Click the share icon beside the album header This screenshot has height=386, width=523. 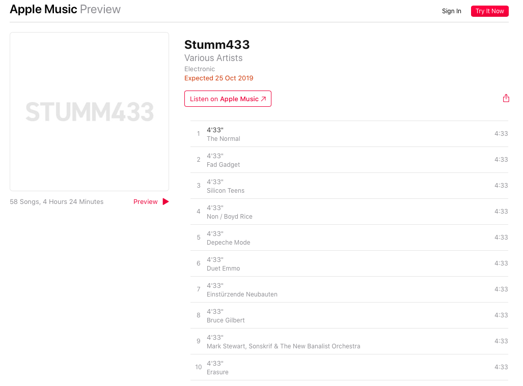(506, 98)
